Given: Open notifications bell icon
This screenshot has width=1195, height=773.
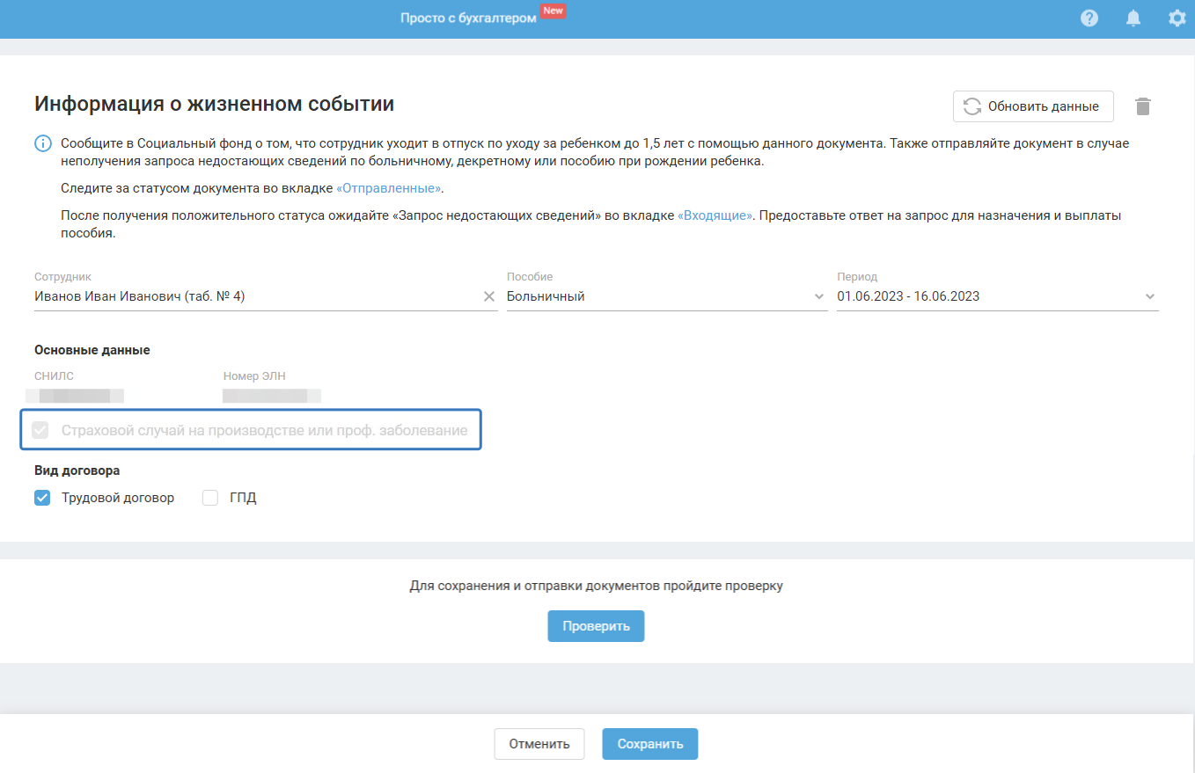Looking at the screenshot, I should pos(1133,18).
